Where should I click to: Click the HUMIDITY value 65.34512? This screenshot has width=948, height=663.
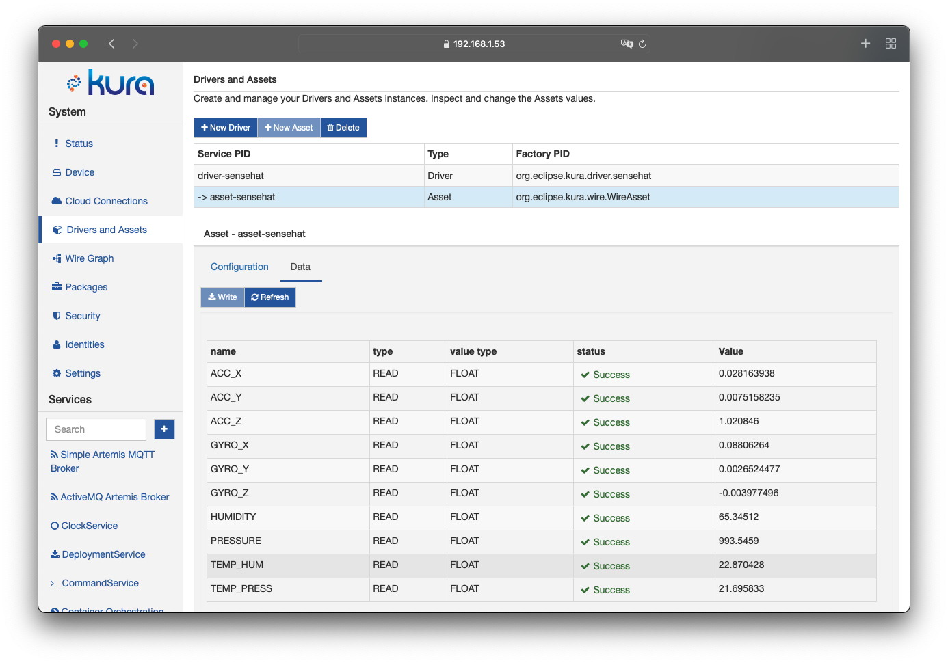pos(739,517)
